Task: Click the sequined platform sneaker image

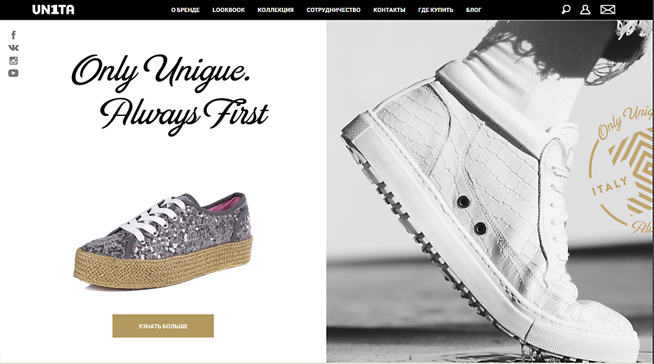Action: 163,241
